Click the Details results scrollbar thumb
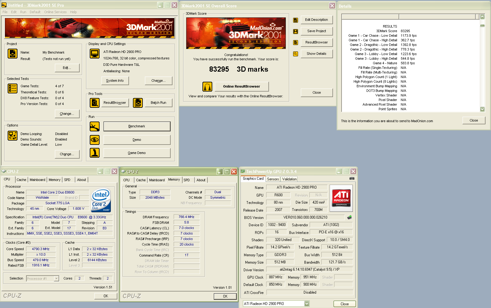This screenshot has width=491, height=308. click(x=482, y=25)
